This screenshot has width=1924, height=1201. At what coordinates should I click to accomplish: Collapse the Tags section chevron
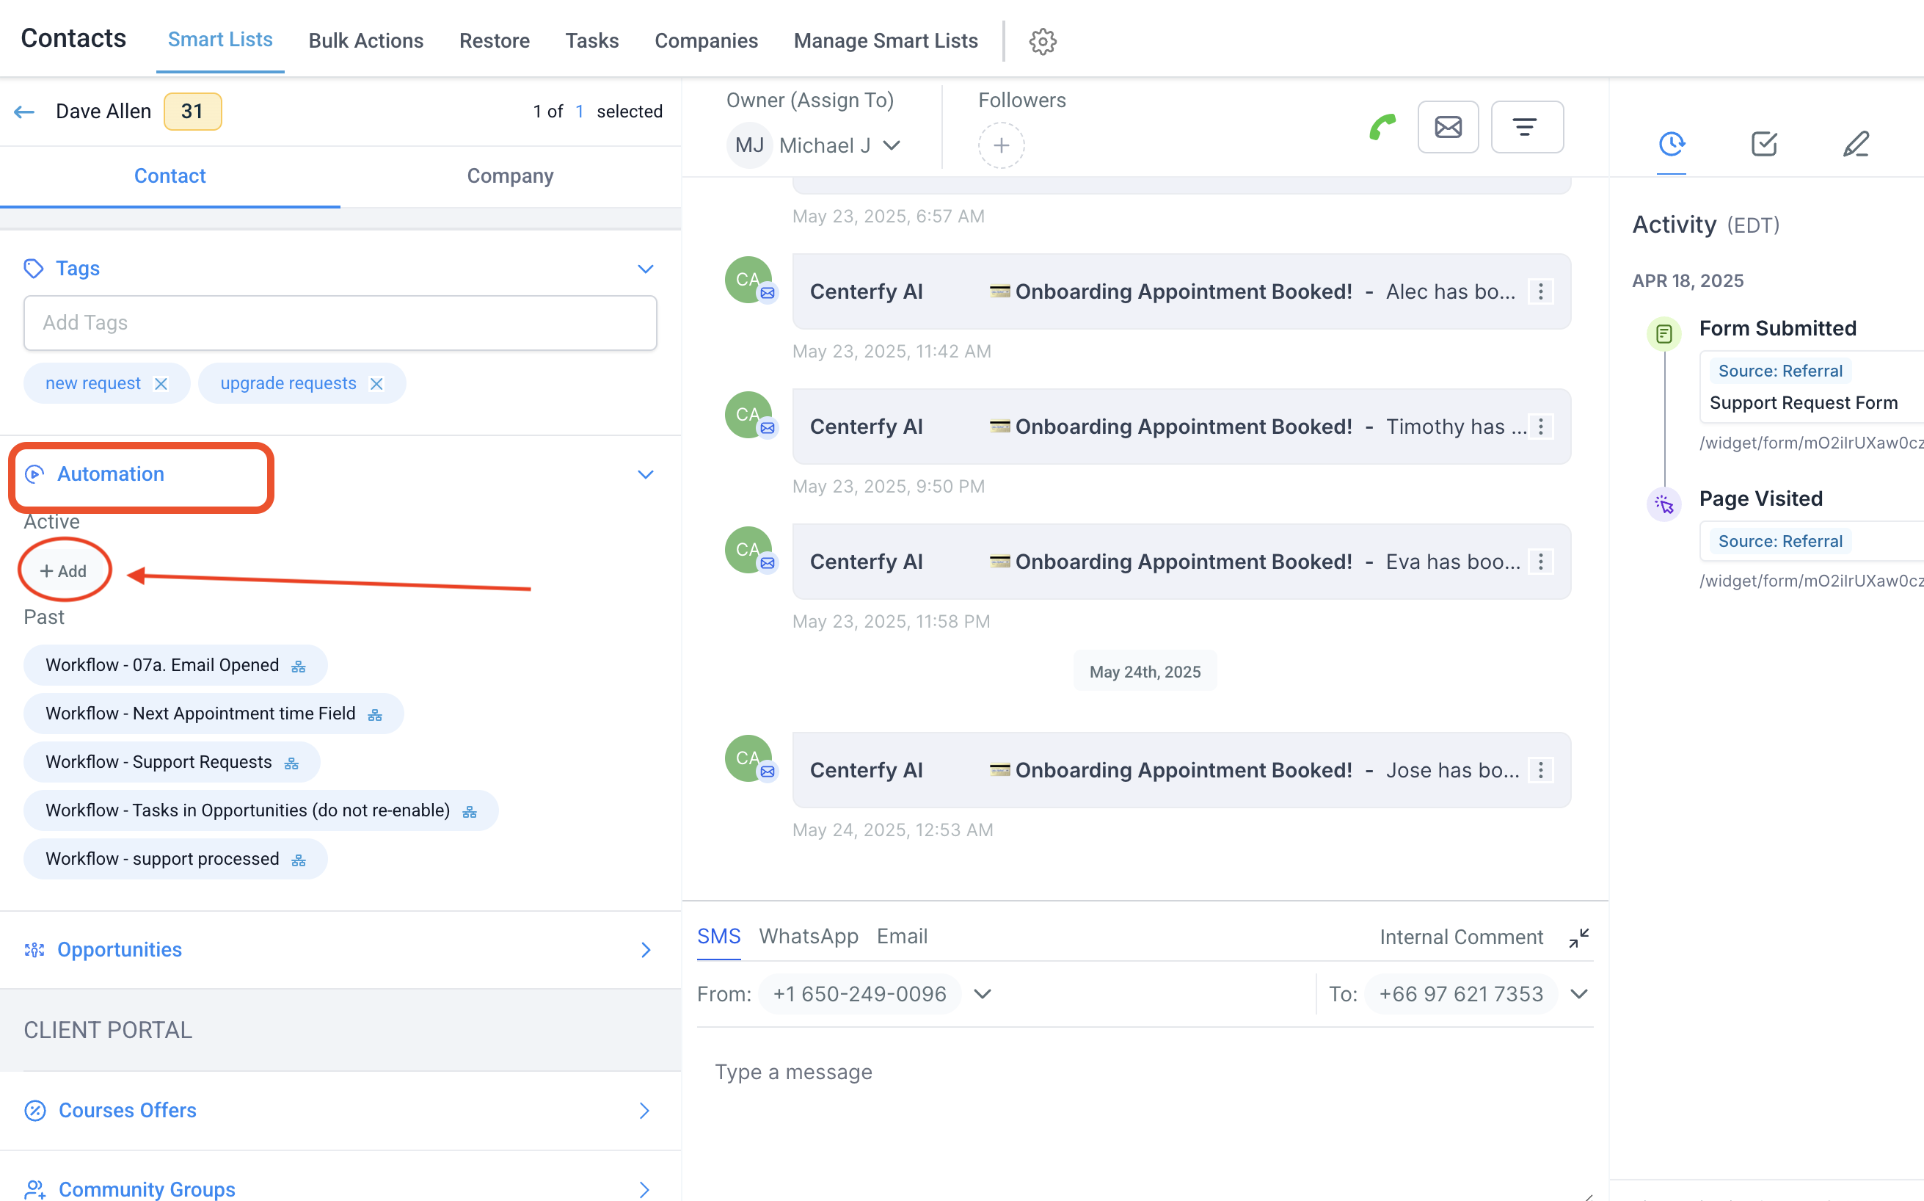645,269
